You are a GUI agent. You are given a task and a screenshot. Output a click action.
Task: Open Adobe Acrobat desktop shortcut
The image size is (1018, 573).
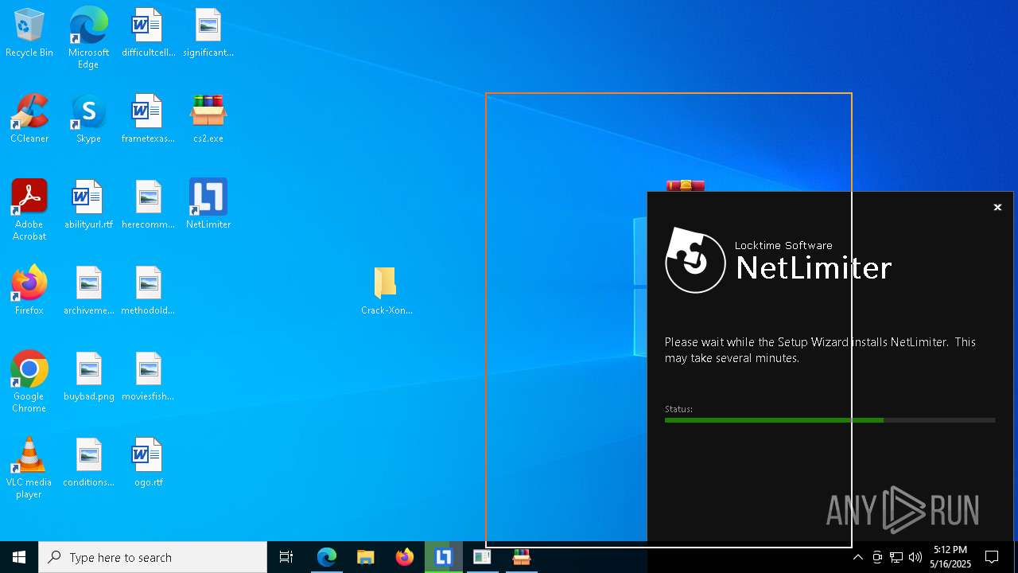(29, 210)
